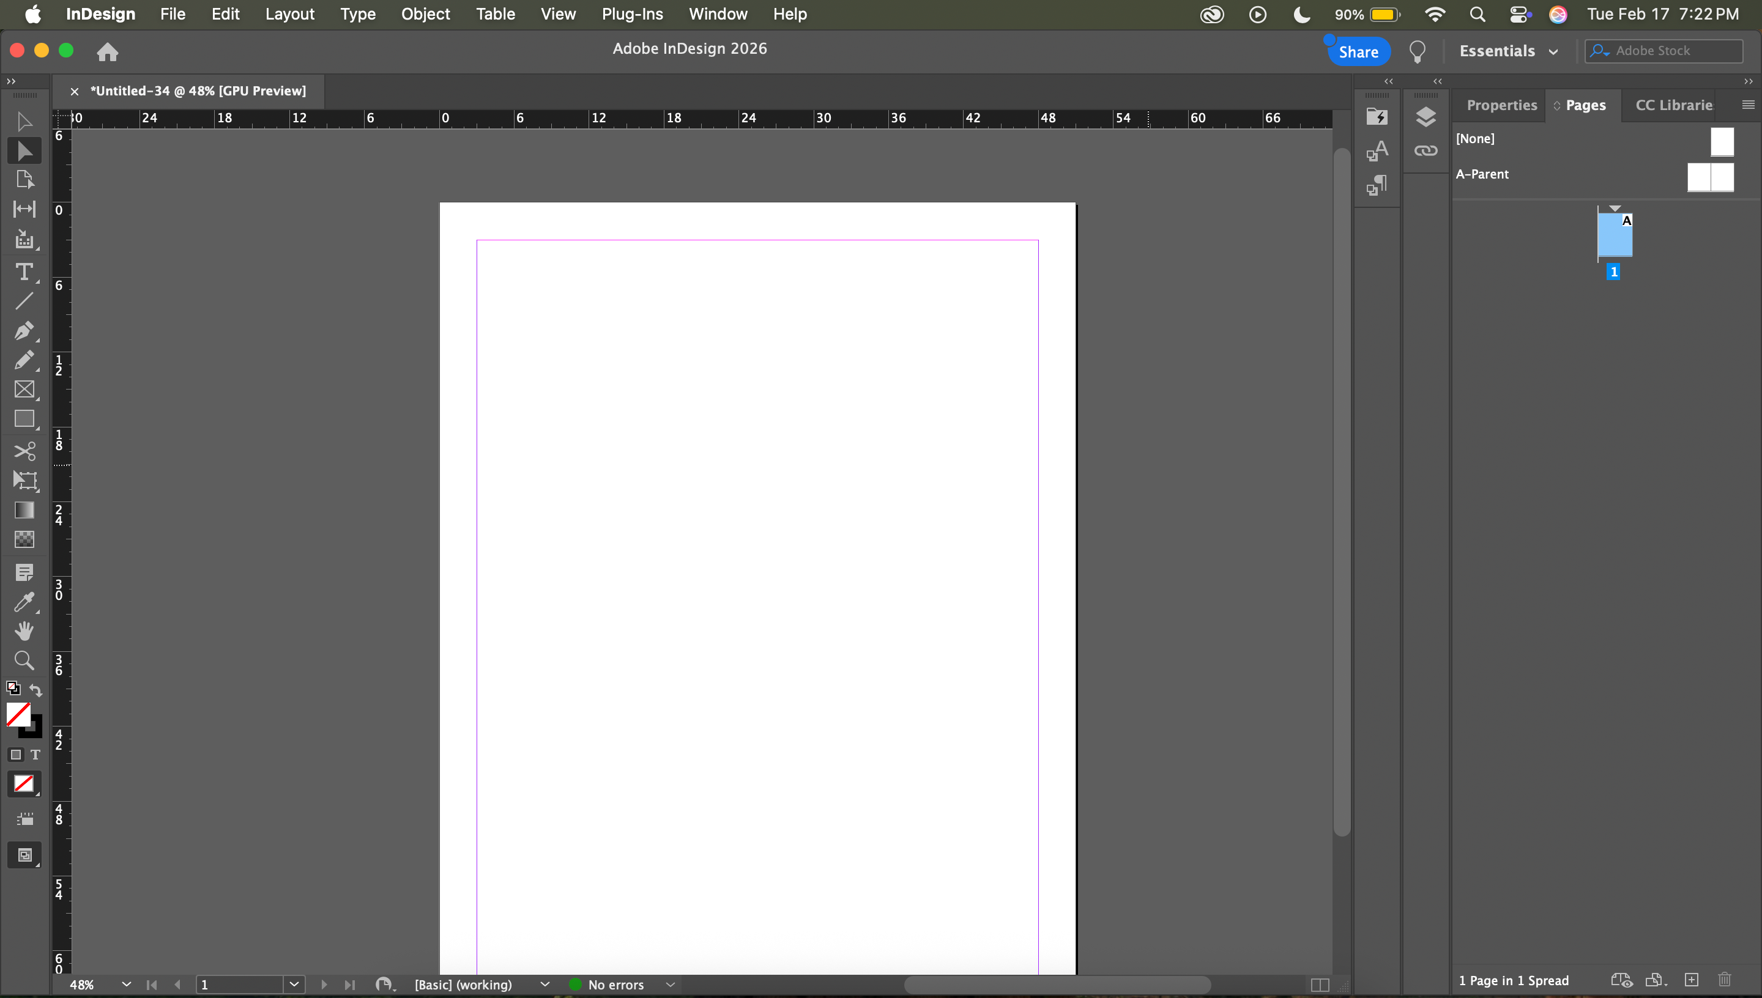Select the Rectangle Frame tool

tap(24, 390)
